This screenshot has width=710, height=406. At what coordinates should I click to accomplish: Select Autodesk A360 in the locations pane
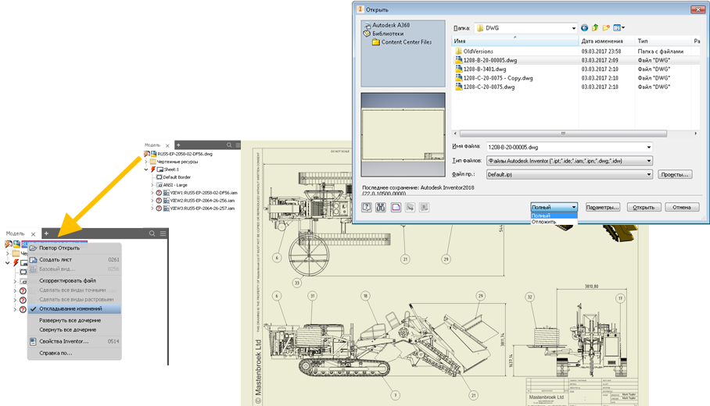click(x=391, y=25)
